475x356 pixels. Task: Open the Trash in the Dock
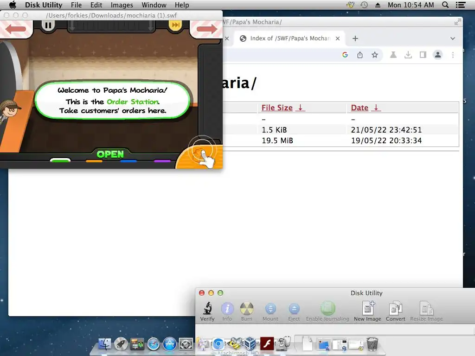click(x=372, y=344)
